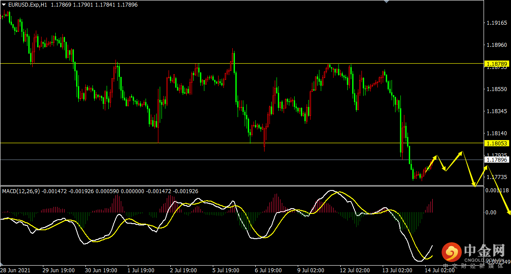Image resolution: width=511 pixels, height=274 pixels.
Task: Click the triangle beside EURUSD.Exp,H1 title
Action: coord(4,5)
